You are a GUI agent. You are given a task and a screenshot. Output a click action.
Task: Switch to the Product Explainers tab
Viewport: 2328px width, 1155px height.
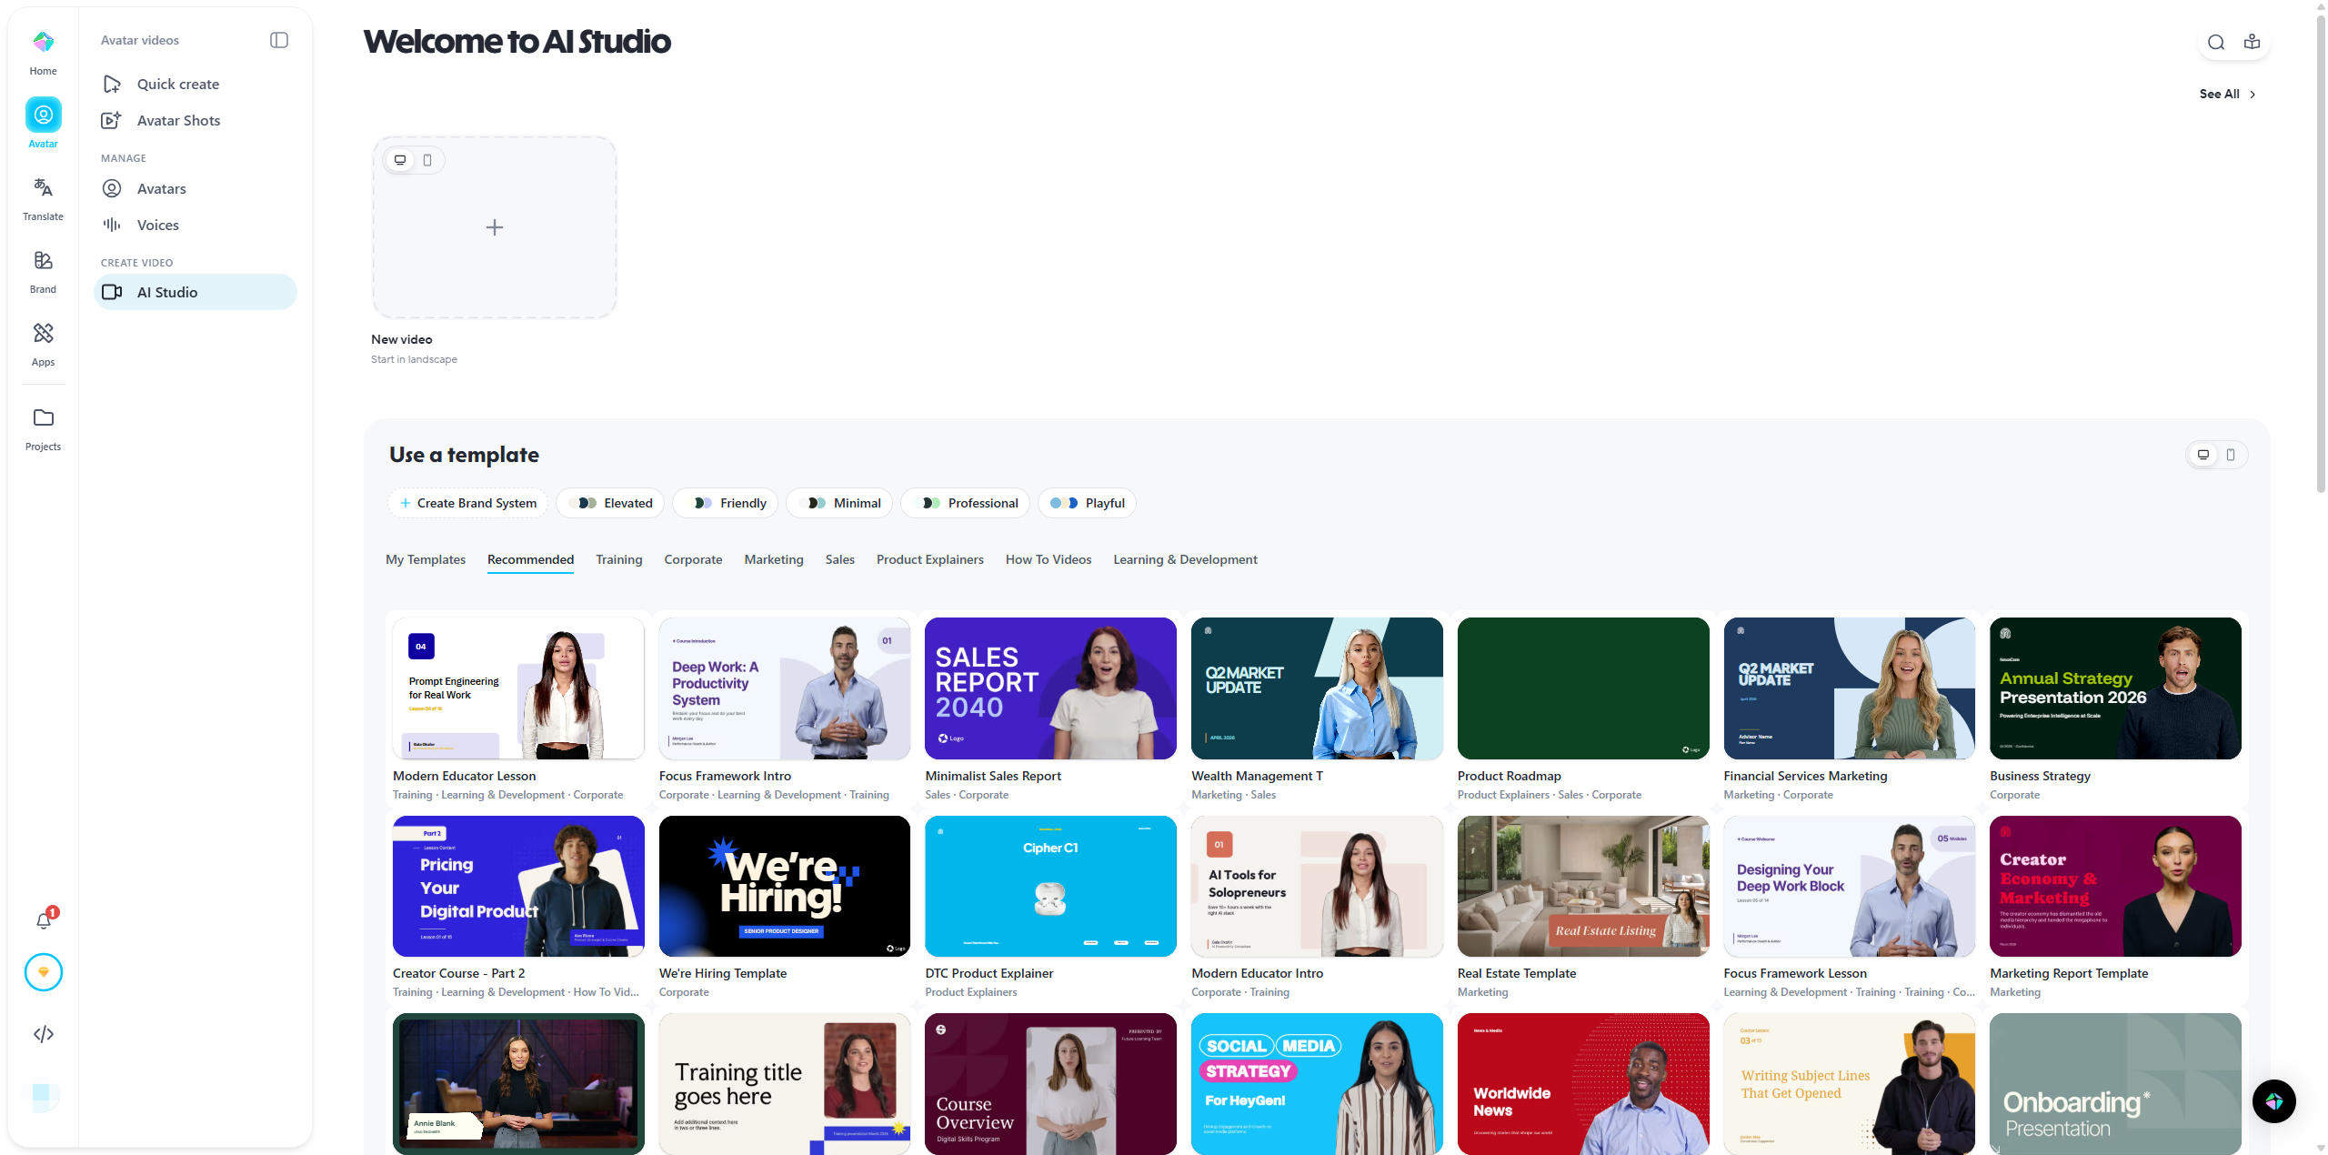pos(930,559)
